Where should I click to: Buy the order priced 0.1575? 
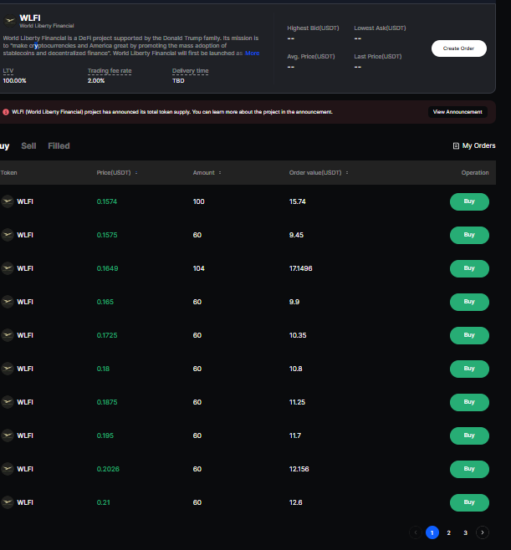click(469, 235)
